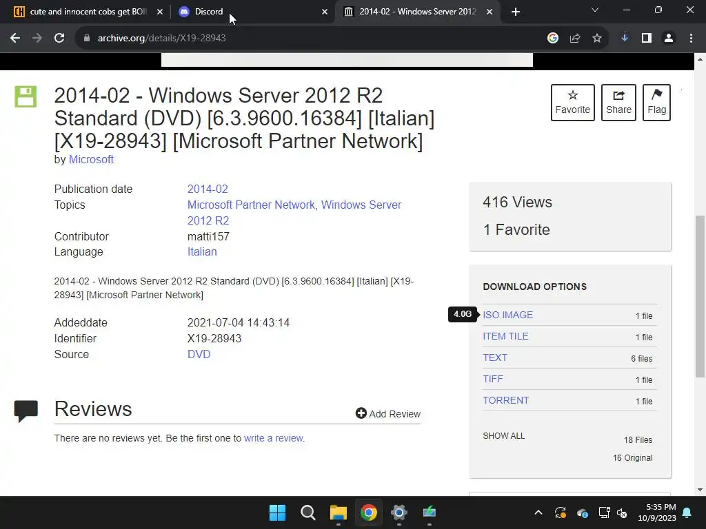Screen dimensions: 706x529
Task: Click the 416 Views text
Action: pyautogui.click(x=517, y=202)
